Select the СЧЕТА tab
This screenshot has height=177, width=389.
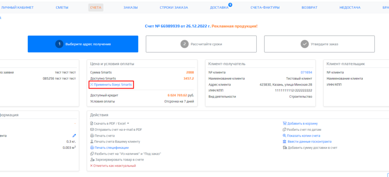pyautogui.click(x=96, y=7)
